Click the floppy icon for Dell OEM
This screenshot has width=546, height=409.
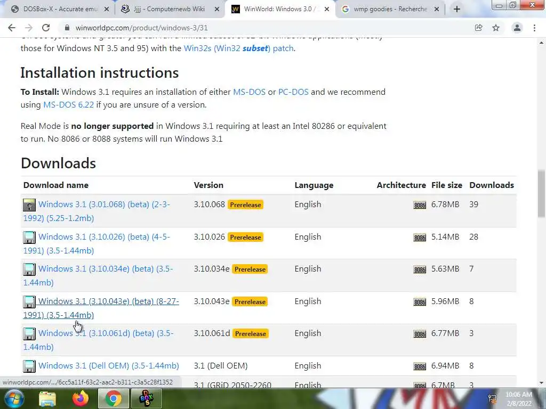(29, 366)
